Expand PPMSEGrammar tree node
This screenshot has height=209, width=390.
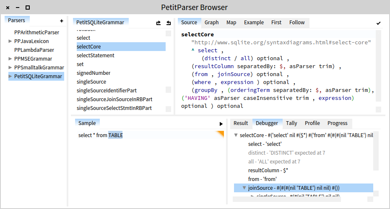point(10,59)
